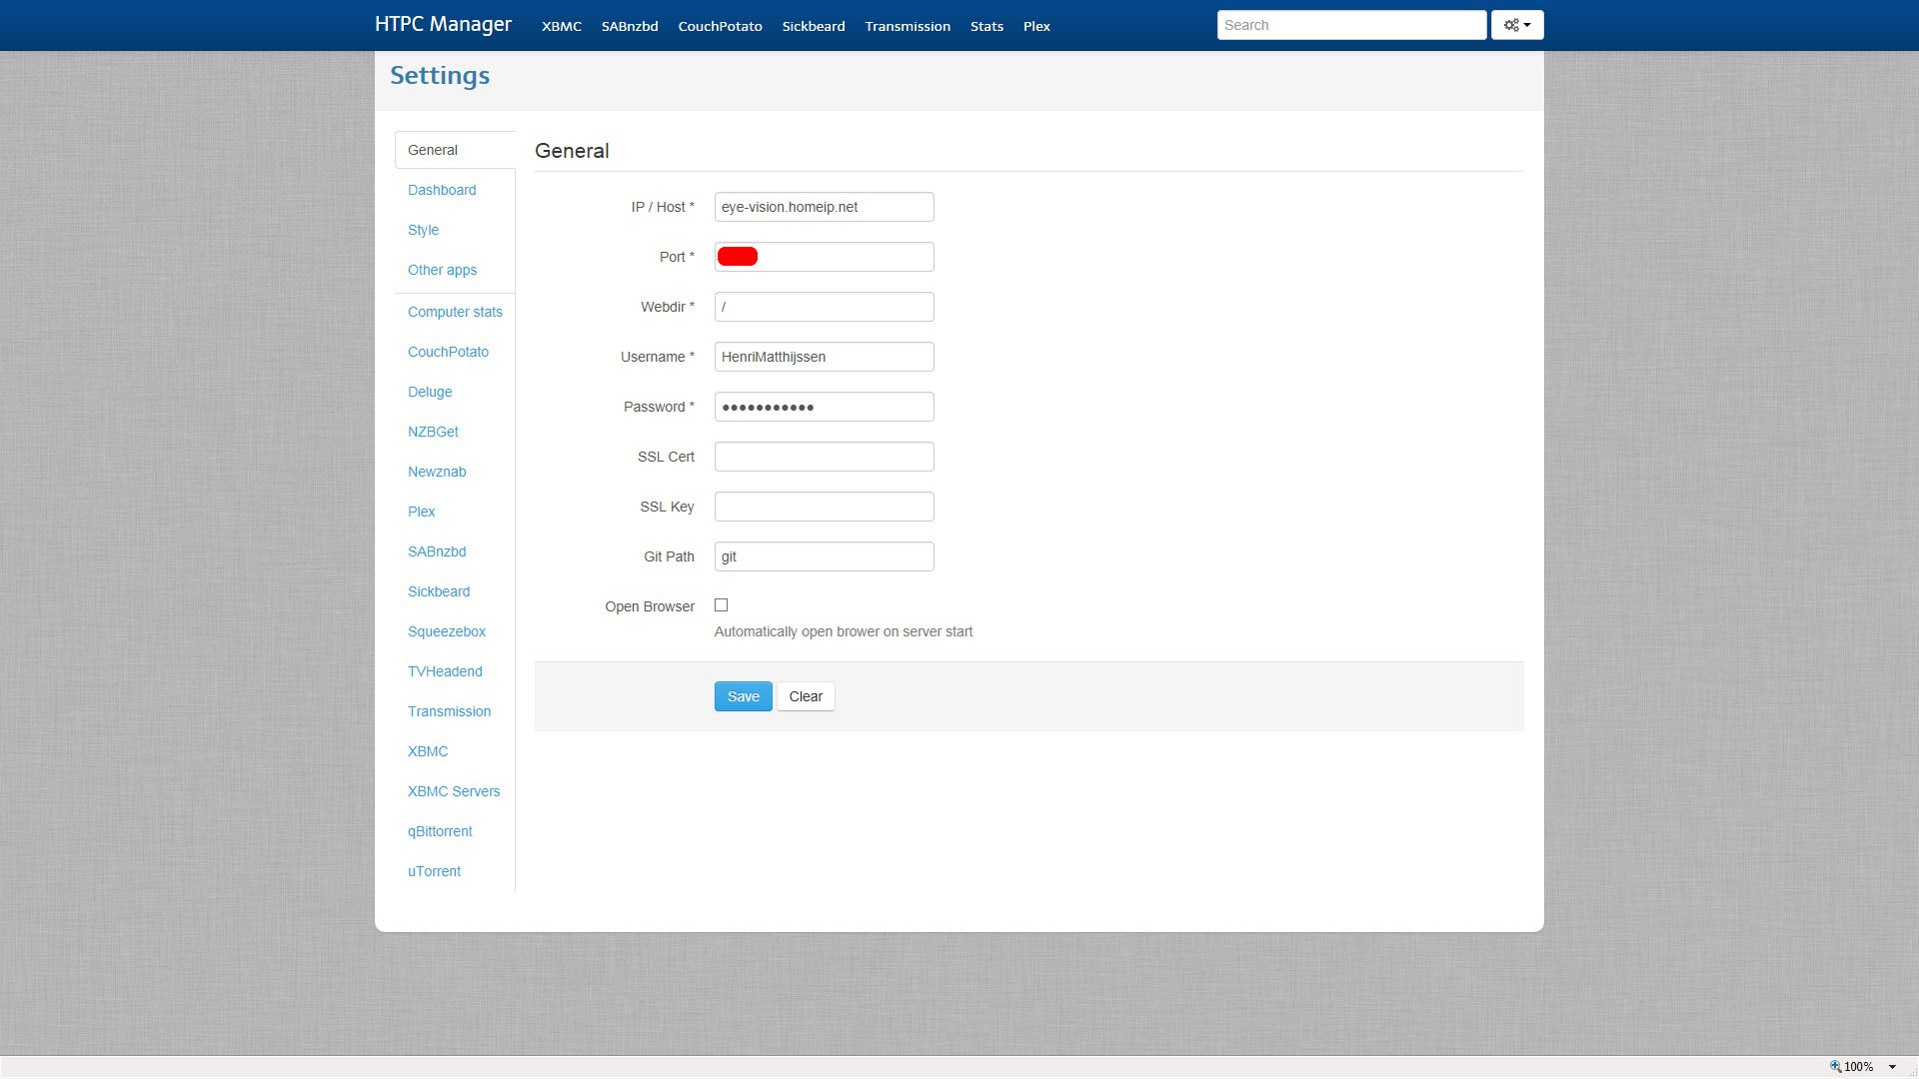Screen dimensions: 1919x1079
Task: Click the Password input field
Action: pyautogui.click(x=824, y=407)
